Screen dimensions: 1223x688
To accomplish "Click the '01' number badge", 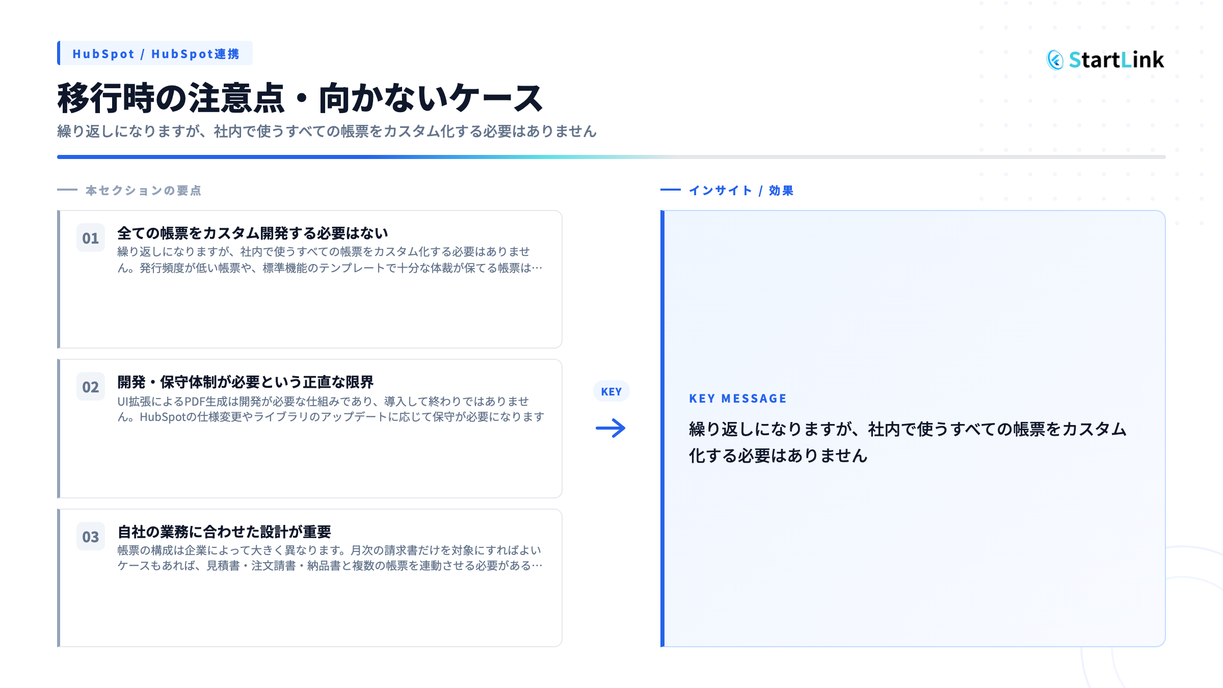I will pos(91,238).
